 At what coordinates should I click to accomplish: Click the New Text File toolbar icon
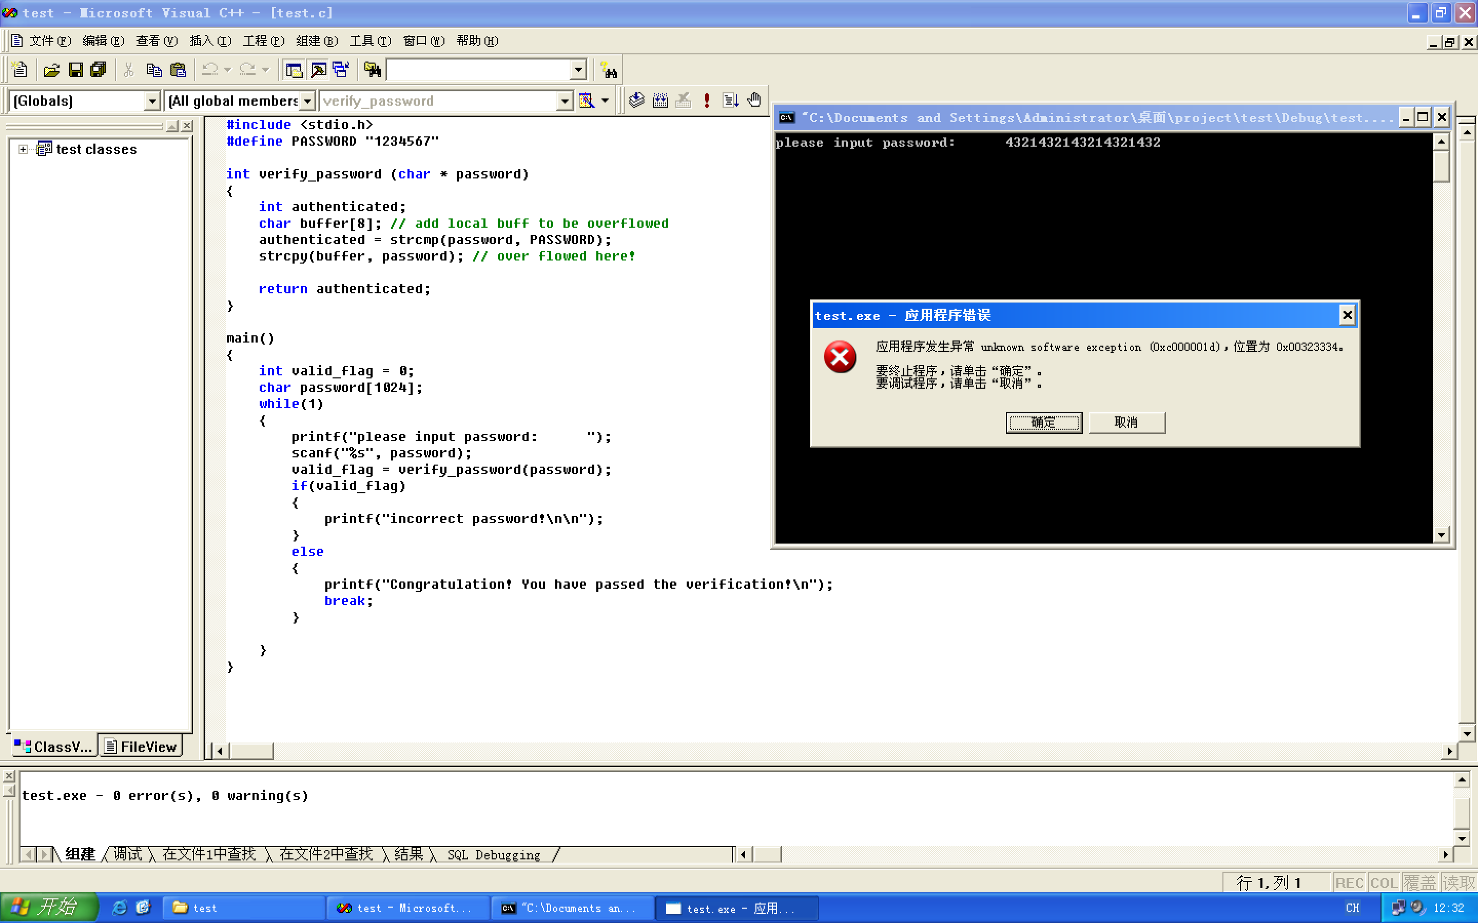tap(20, 70)
